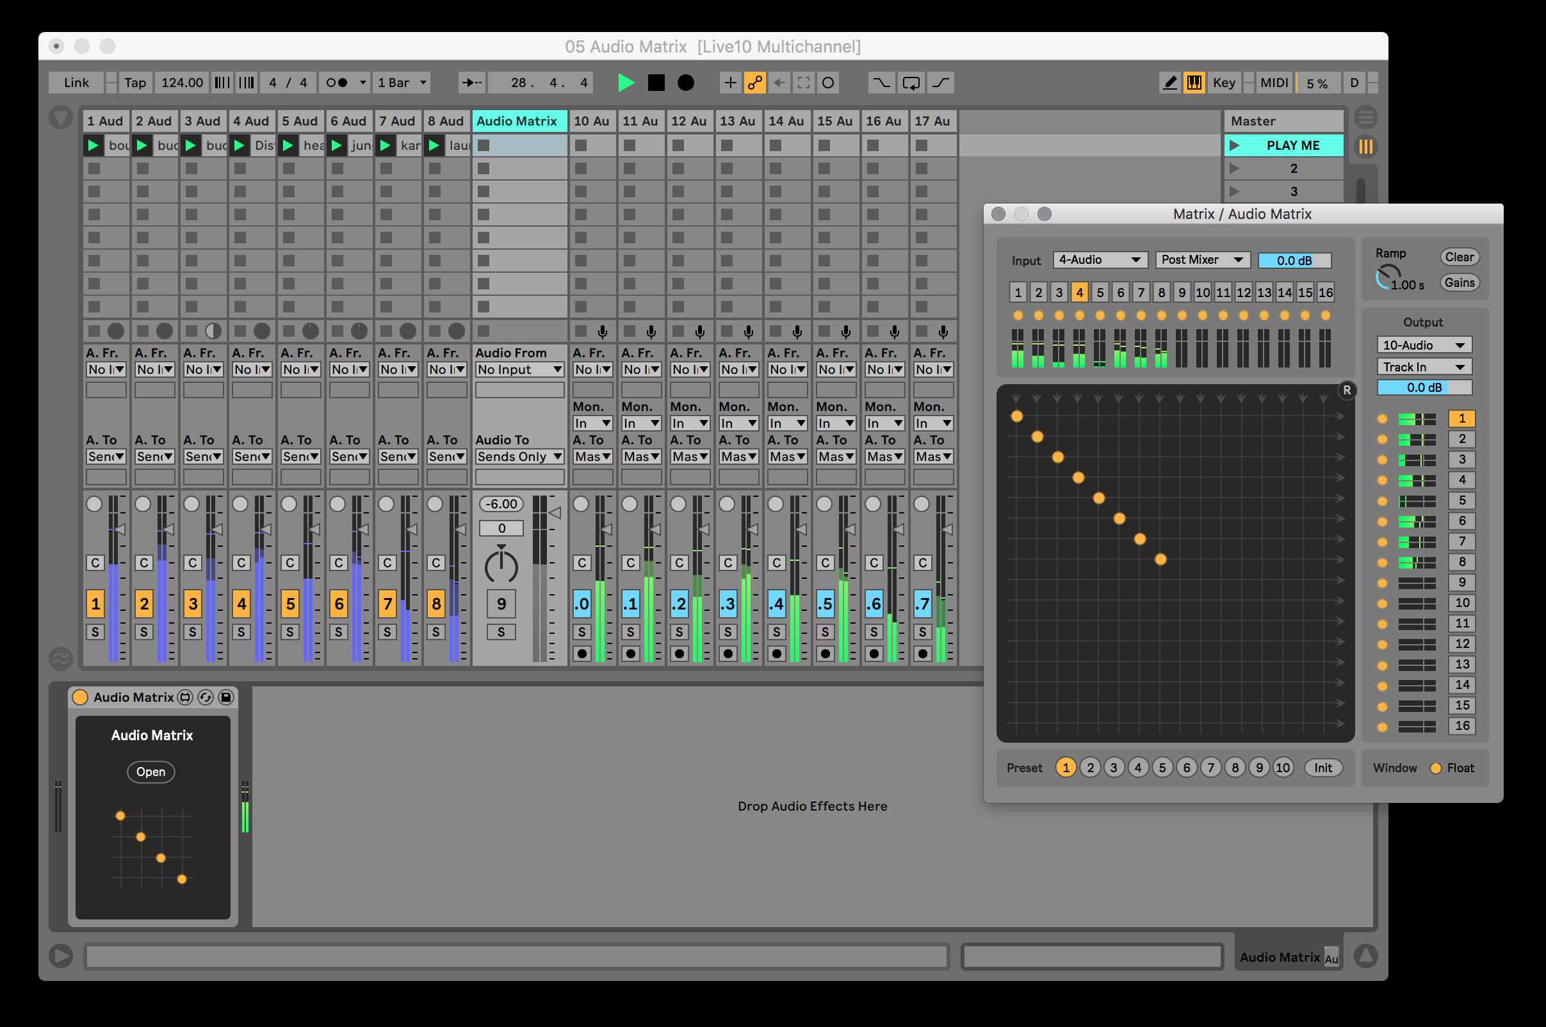Toggle the computer MIDI keyboard icon

click(1194, 83)
